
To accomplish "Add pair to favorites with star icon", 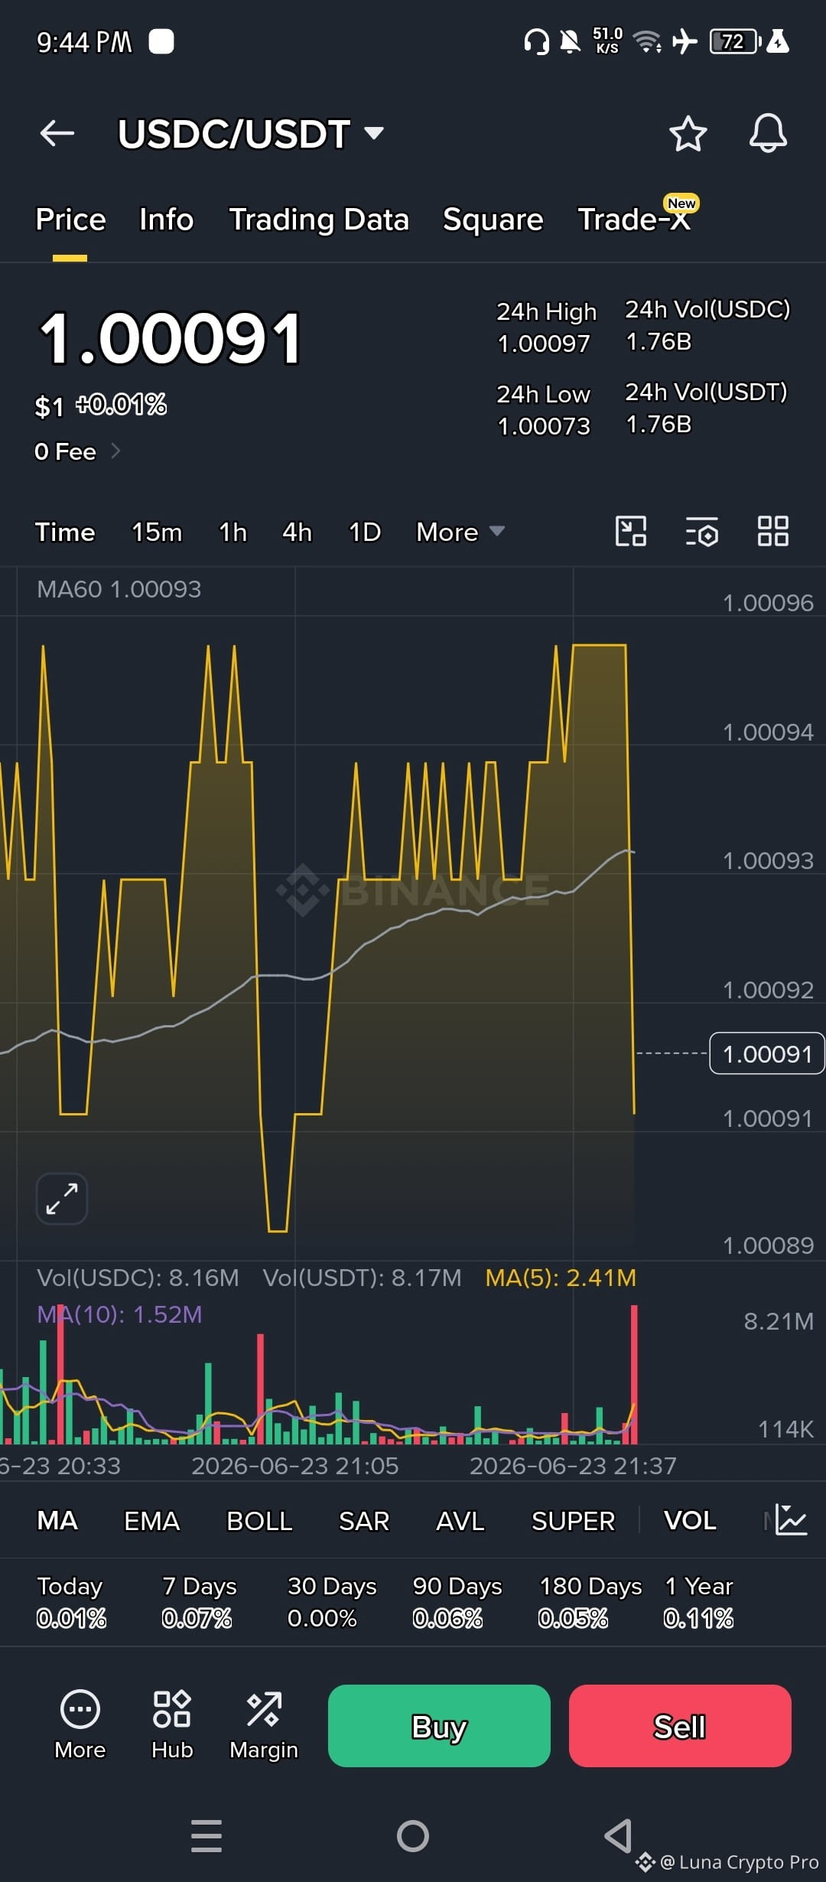I will click(x=688, y=134).
